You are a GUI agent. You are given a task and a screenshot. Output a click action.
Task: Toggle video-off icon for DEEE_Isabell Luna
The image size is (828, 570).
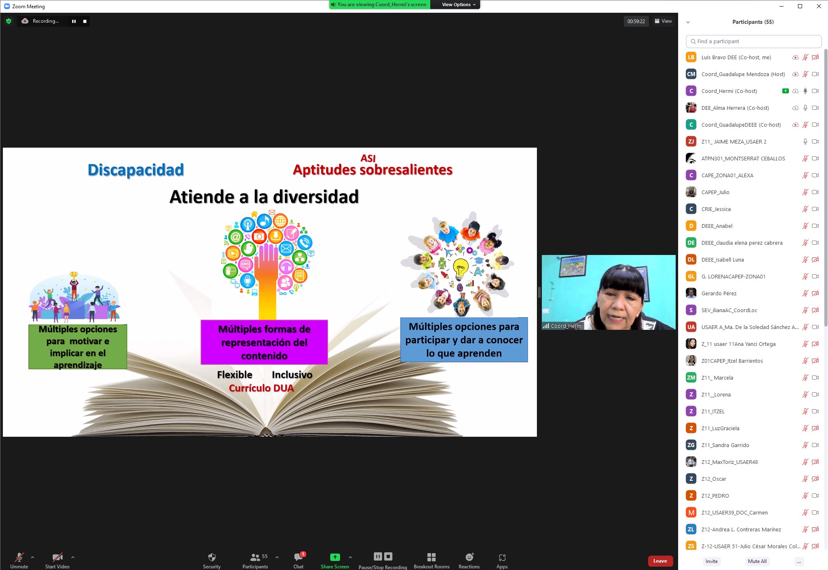pos(815,260)
